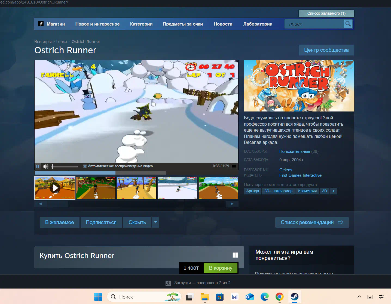Open publisher First Games Interactive link

300,175
